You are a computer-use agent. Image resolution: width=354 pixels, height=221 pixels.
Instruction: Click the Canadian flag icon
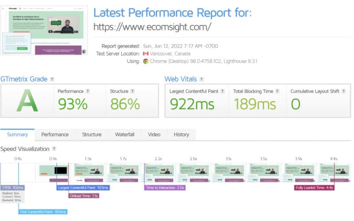coord(146,53)
